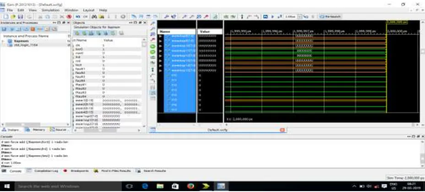Image resolution: width=425 pixels, height=192 pixels.
Task: Open File Explorer from the taskbar
Action: tap(160, 187)
